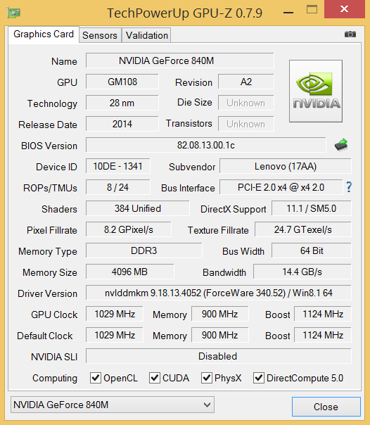Image resolution: width=370 pixels, height=425 pixels.
Task: Click the Technology field showing 28 nm
Action: 122,103
